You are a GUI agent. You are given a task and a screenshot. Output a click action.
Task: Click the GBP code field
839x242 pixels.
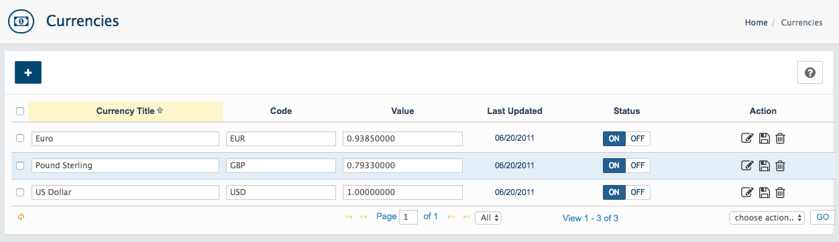coord(281,165)
